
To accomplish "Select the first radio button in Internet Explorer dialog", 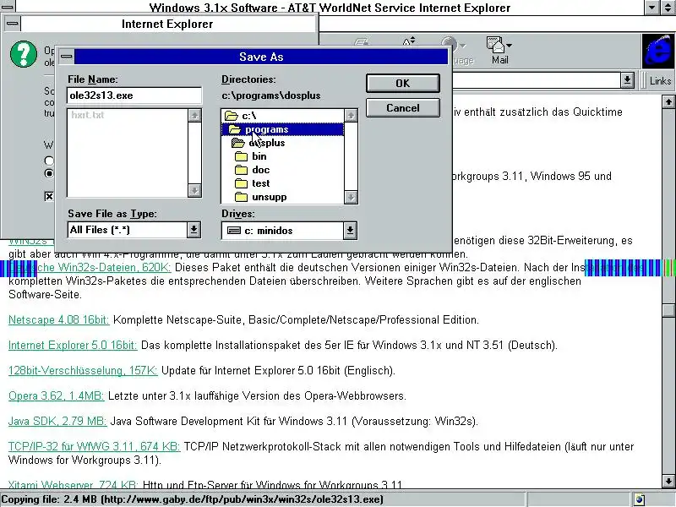I will point(49,161).
